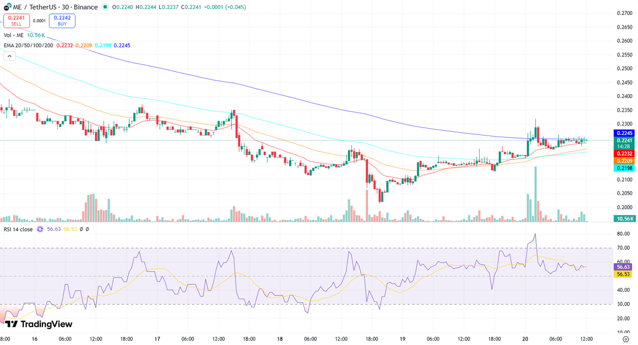638x345 pixels.
Task: Click date label 16 on time axis
Action: [34, 339]
